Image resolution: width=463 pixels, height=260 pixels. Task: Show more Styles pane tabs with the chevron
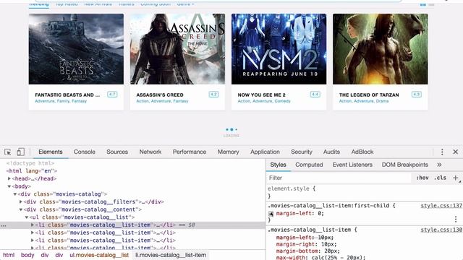(x=439, y=165)
